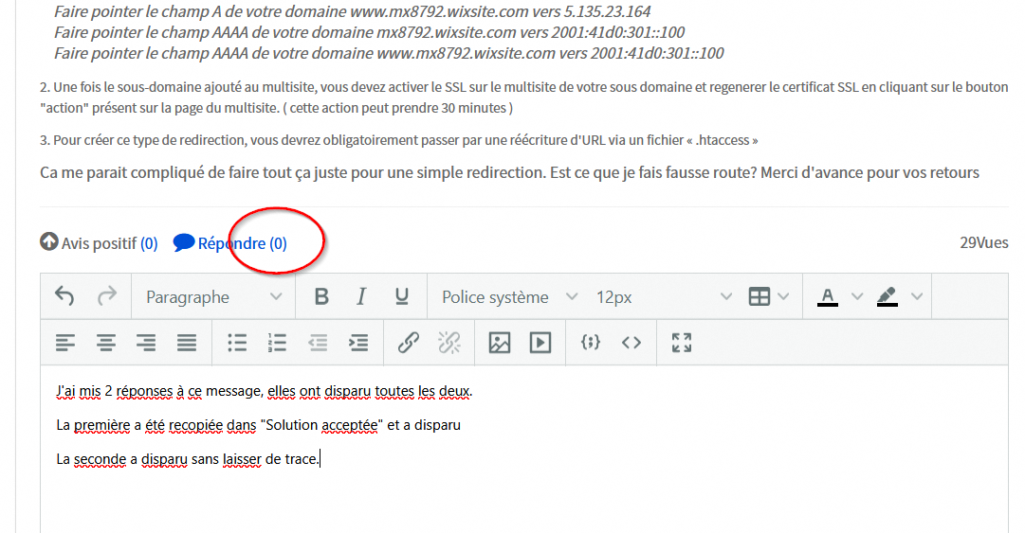Insert a bulleted list
The width and height of the screenshot is (1025, 533).
(237, 343)
